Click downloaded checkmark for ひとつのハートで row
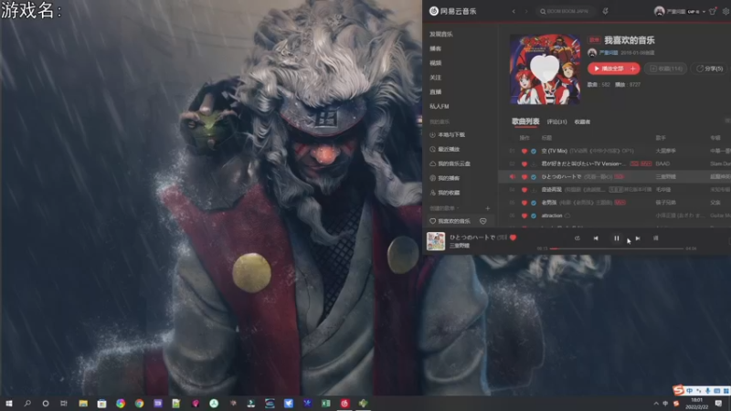The height and width of the screenshot is (411, 731). pyautogui.click(x=534, y=176)
